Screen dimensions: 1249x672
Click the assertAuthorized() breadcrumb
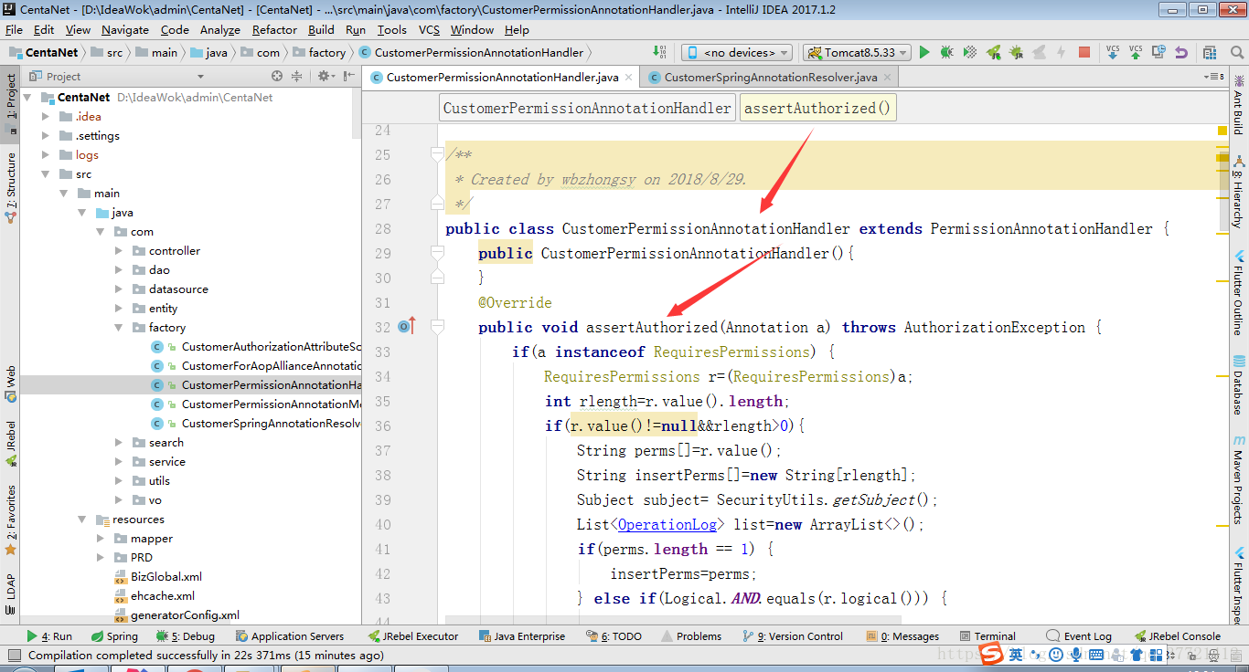(817, 108)
